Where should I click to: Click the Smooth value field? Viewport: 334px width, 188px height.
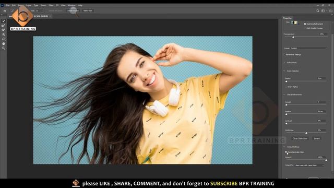(x=321, y=102)
